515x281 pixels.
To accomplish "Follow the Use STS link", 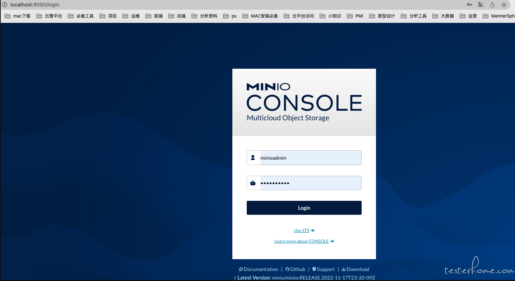I will coord(301,231).
